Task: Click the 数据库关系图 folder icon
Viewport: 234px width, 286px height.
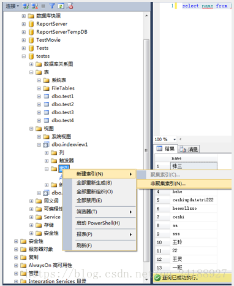Action: coord(39,64)
